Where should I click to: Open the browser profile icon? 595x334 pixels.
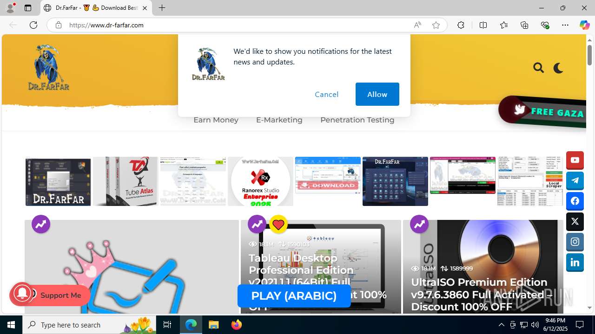10,8
